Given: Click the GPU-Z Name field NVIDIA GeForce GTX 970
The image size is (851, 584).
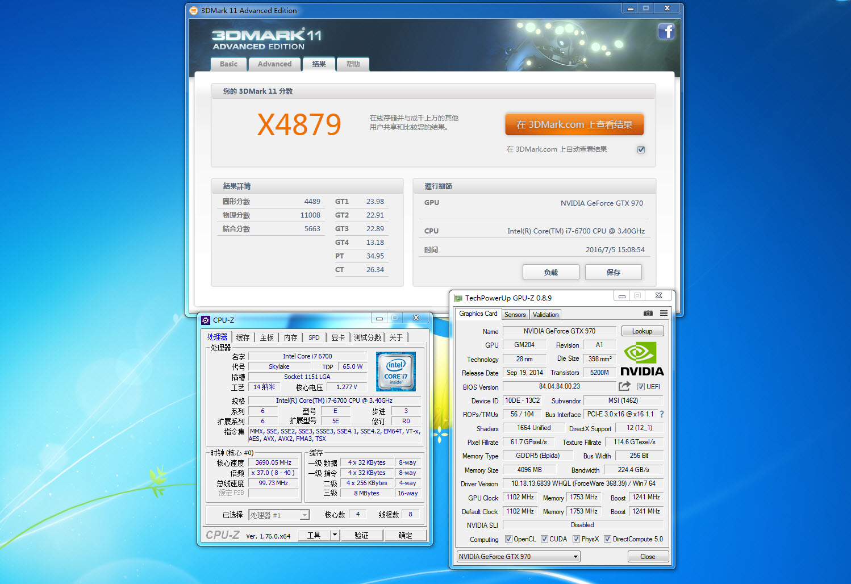Looking at the screenshot, I should pyautogui.click(x=560, y=331).
